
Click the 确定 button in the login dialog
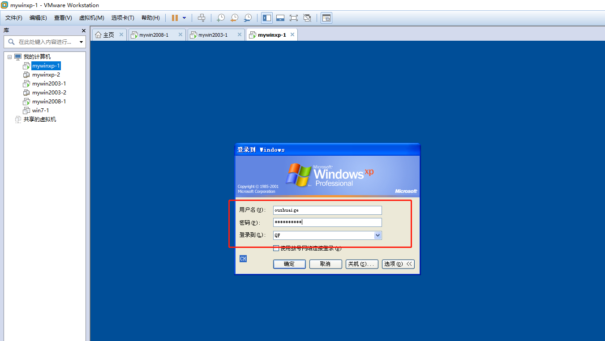(x=289, y=264)
